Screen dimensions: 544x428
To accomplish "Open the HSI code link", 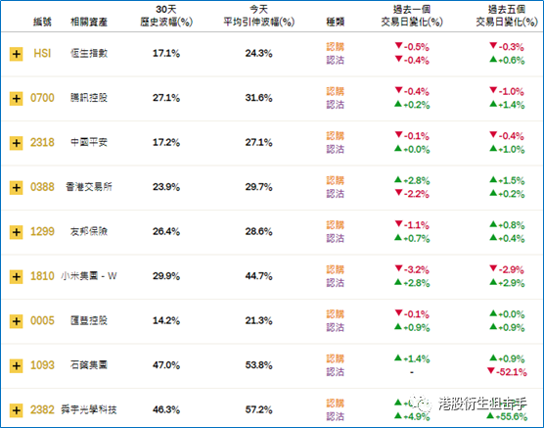I will pos(42,54).
